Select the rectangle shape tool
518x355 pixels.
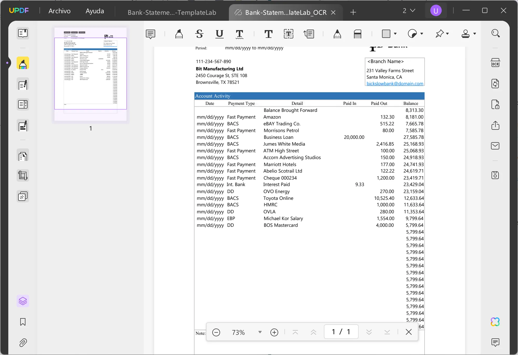[386, 34]
